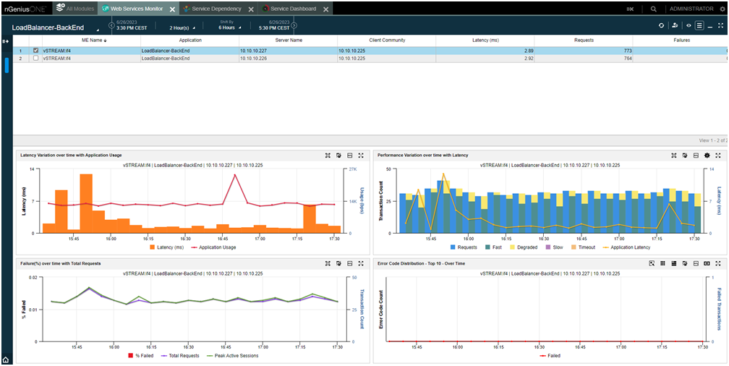Step to the next time range with the right arrow
This screenshot has height=366, width=729.
(294, 25)
